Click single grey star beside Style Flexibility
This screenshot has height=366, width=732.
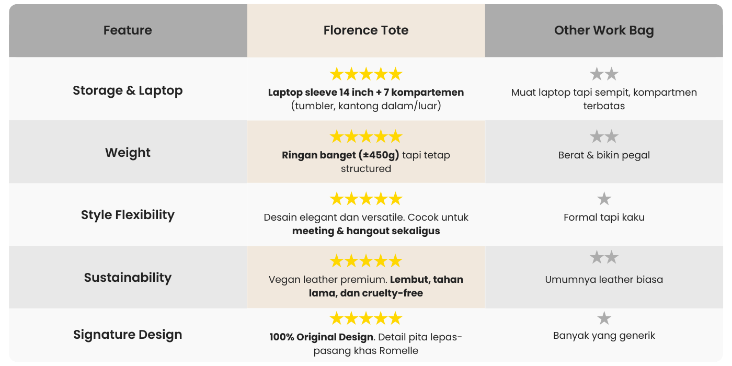604,199
